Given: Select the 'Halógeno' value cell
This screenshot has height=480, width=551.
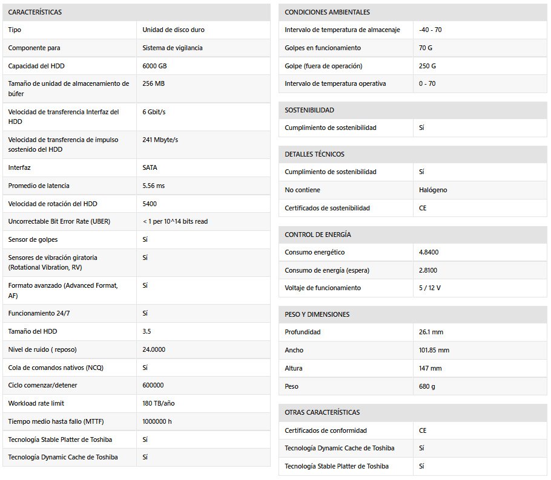Looking at the screenshot, I should [433, 190].
